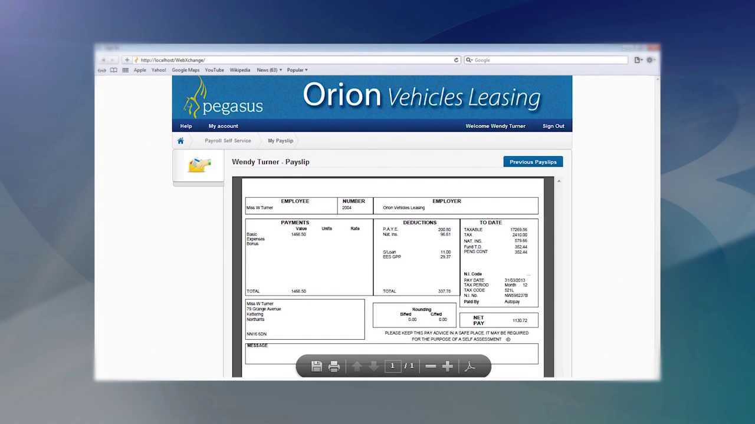Zoom out the PDF with minus icon

click(x=431, y=366)
